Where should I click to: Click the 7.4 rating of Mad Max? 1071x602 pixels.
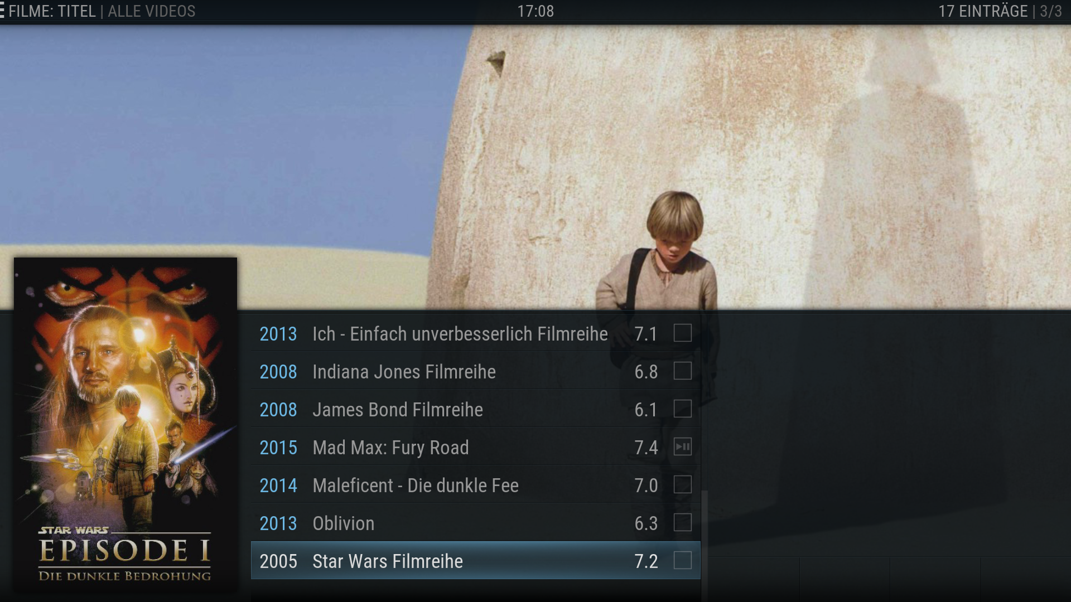(646, 448)
